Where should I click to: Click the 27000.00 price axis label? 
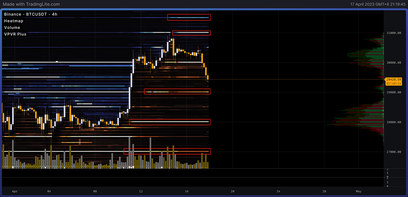394,152
